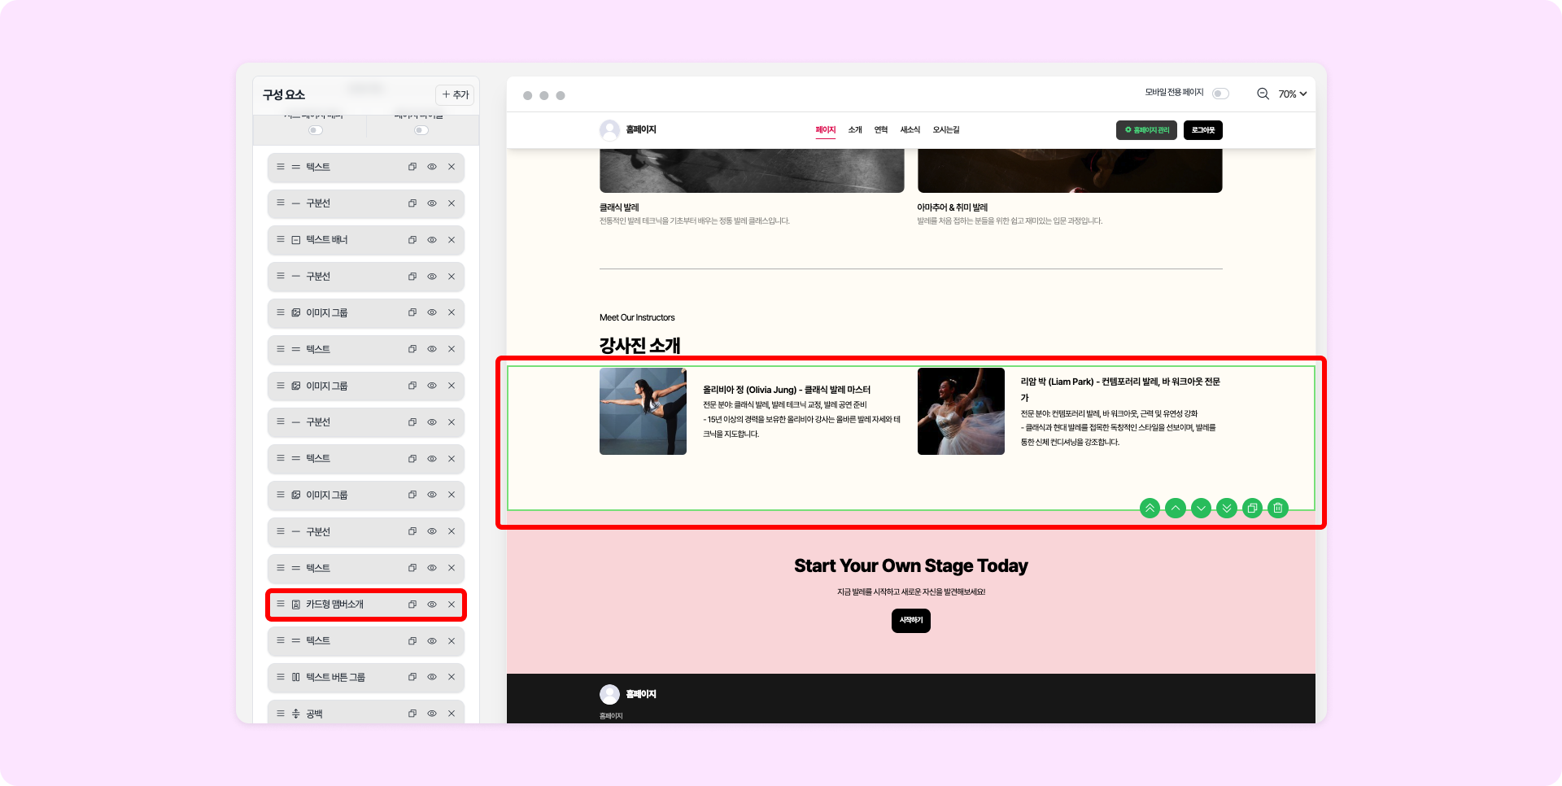Image resolution: width=1562 pixels, height=786 pixels.
Task: Move selected section to the very bottom
Action: [1227, 509]
